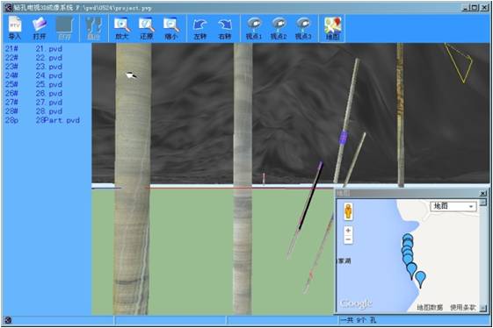Switch to viewpoint 视点3
Viewport: 493px width, 328px height.
point(303,28)
